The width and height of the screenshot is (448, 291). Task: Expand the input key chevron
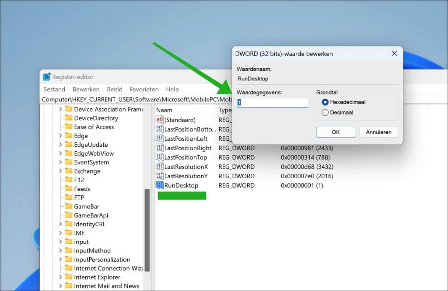click(60, 242)
